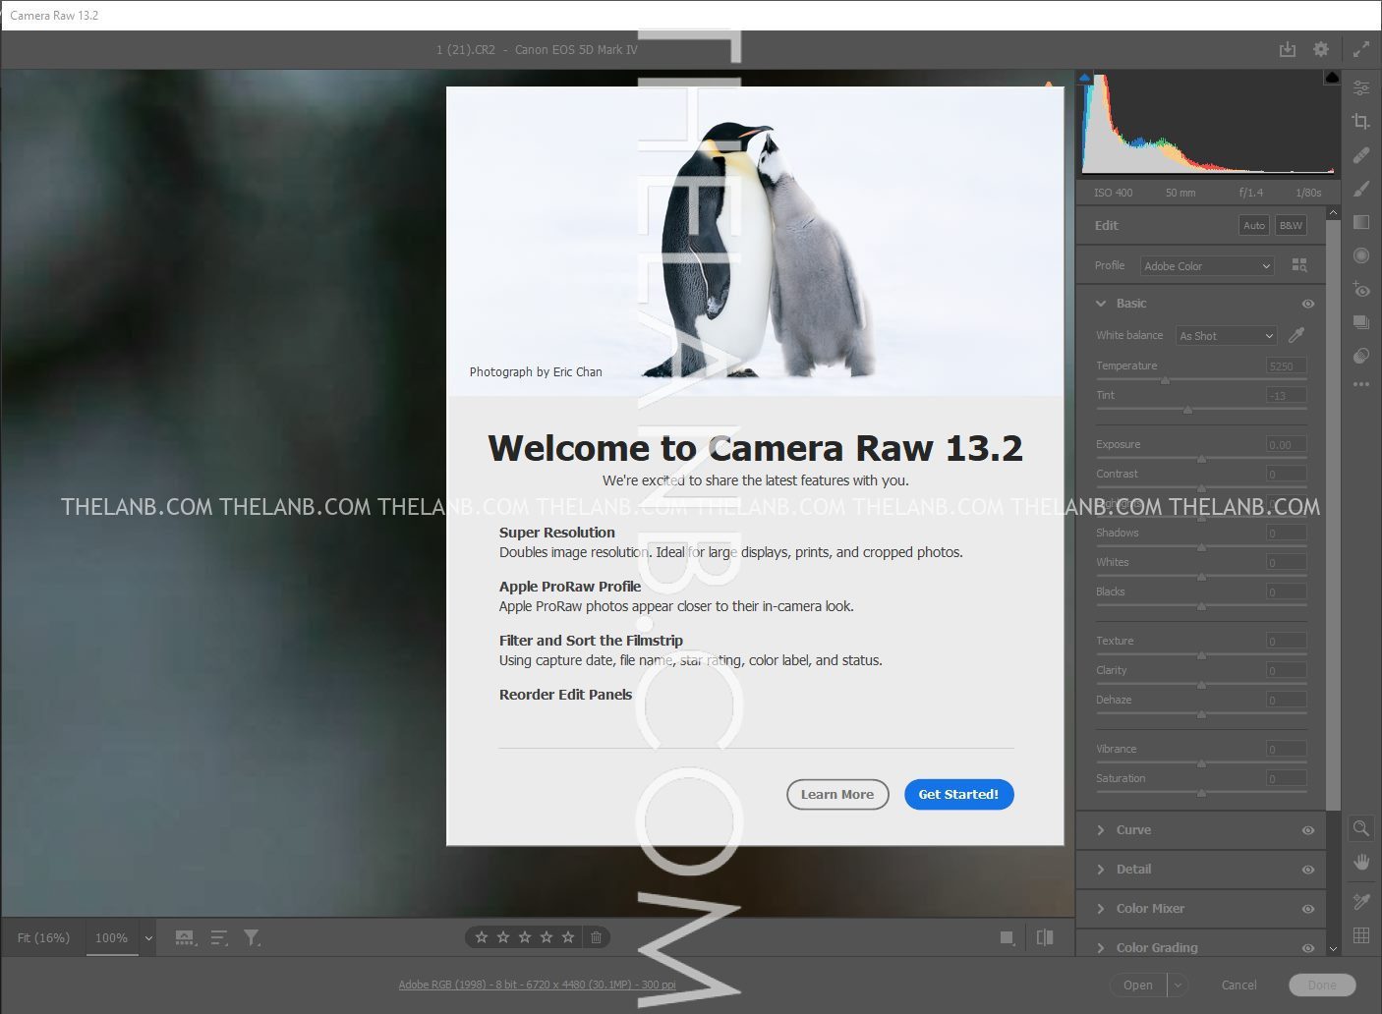
Task: Select the Graduated Filter tool
Action: coord(1361,222)
